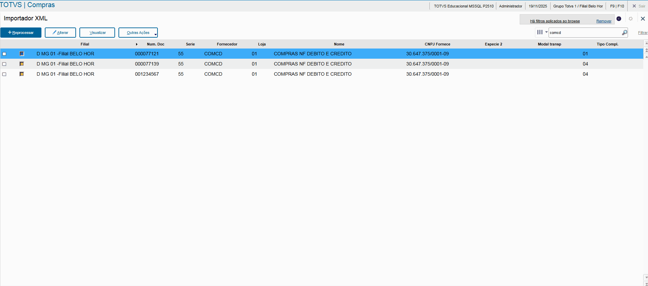This screenshot has width=648, height=286.
Task: Click the blue status icon on row 000077121
Action: (22, 54)
